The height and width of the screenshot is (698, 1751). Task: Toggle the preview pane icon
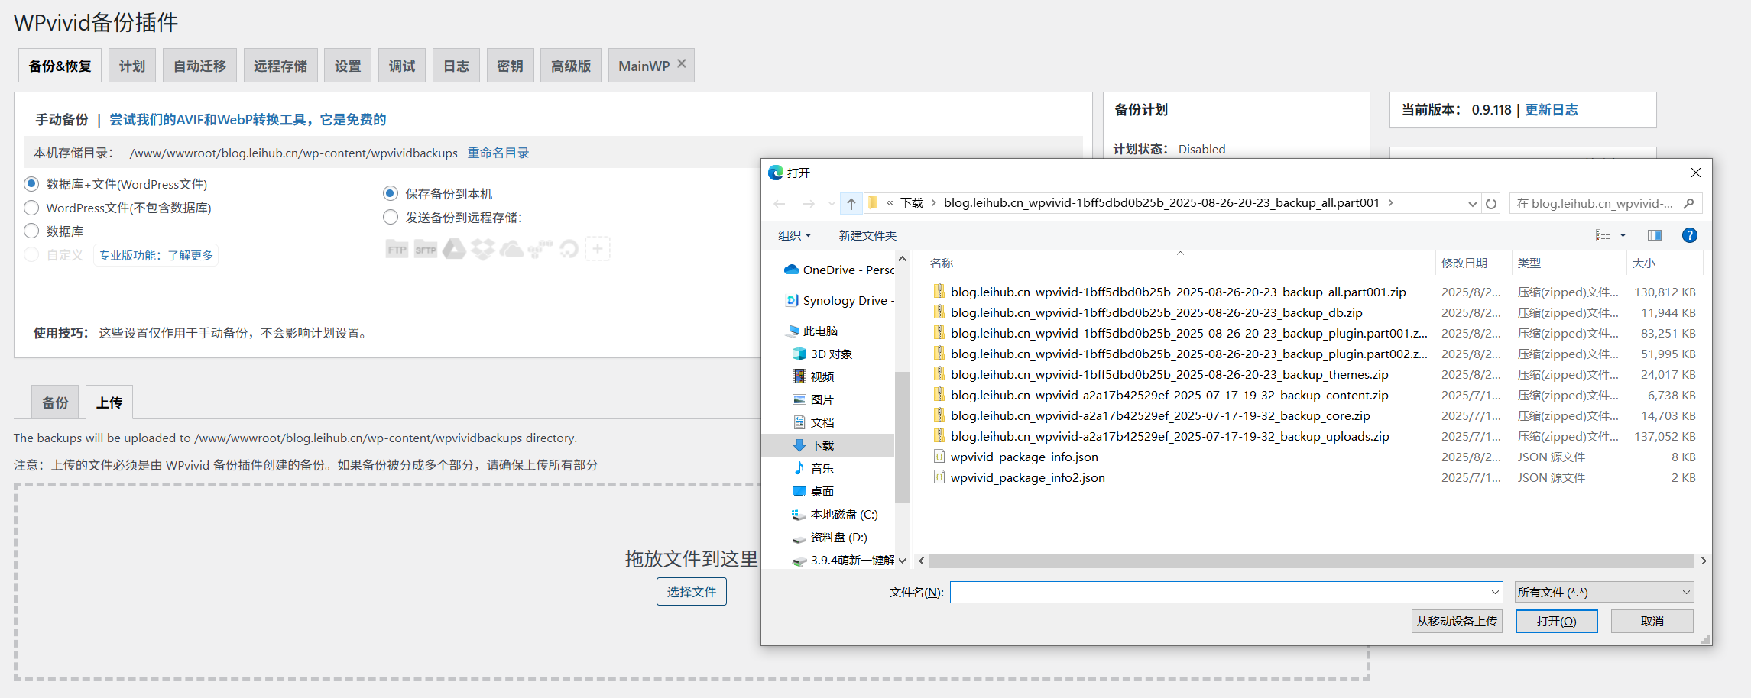1654,235
